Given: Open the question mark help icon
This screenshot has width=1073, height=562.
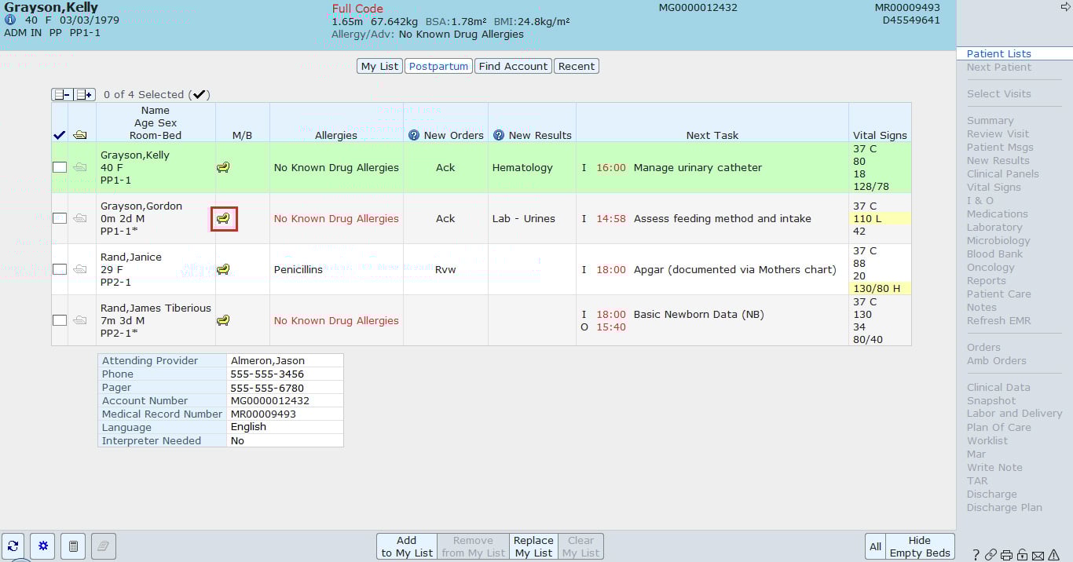Looking at the screenshot, I should 976,555.
